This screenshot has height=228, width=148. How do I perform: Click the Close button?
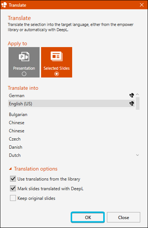(x=124, y=217)
